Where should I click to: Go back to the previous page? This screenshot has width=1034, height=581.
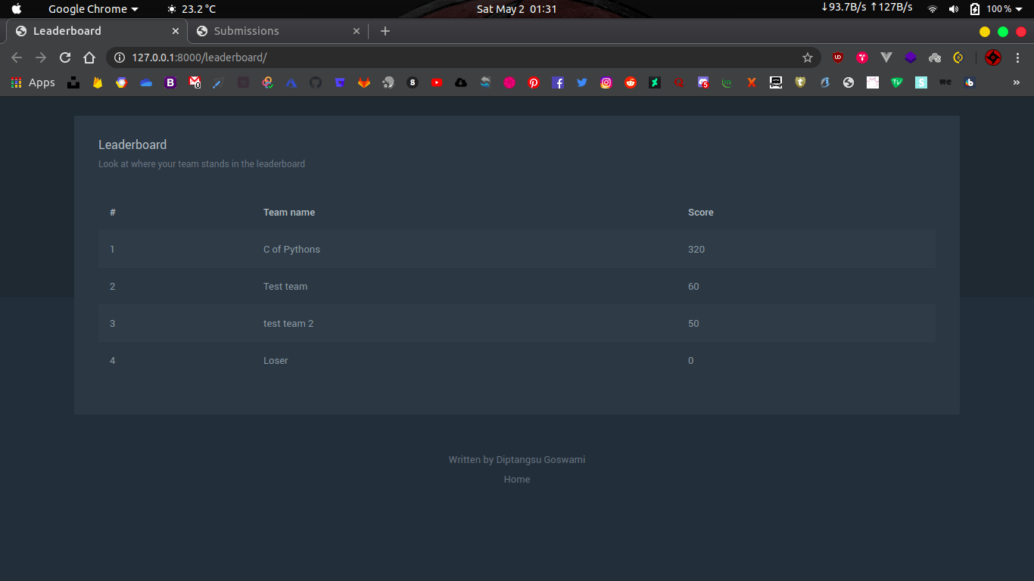(x=17, y=57)
